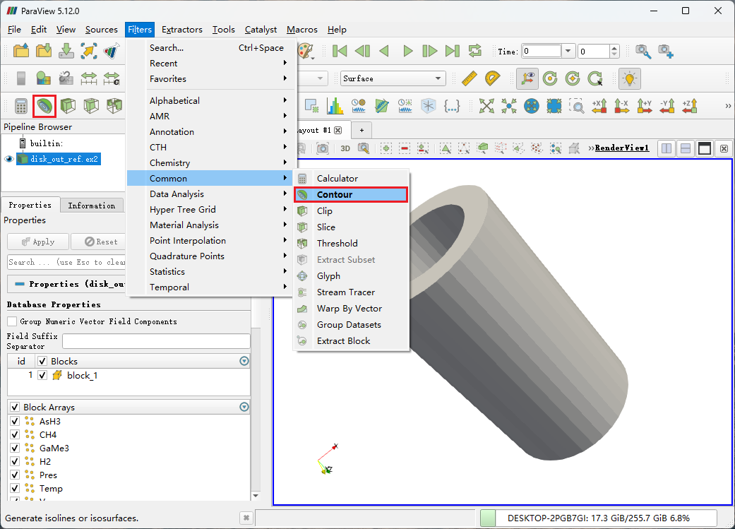Click the Open file folder icon
This screenshot has height=529, width=735.
21,51
